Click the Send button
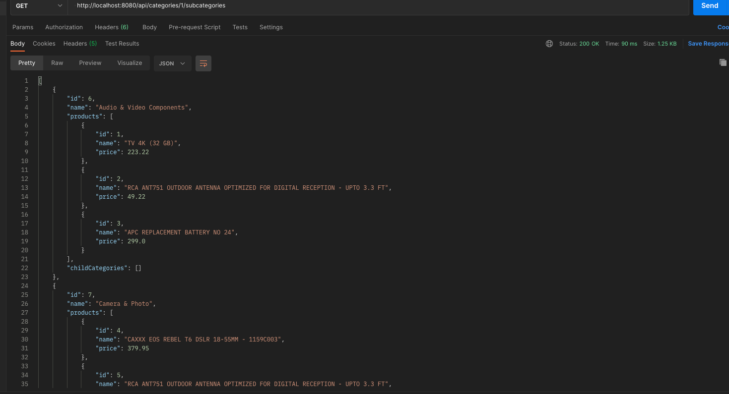This screenshot has height=394, width=729. (711, 6)
